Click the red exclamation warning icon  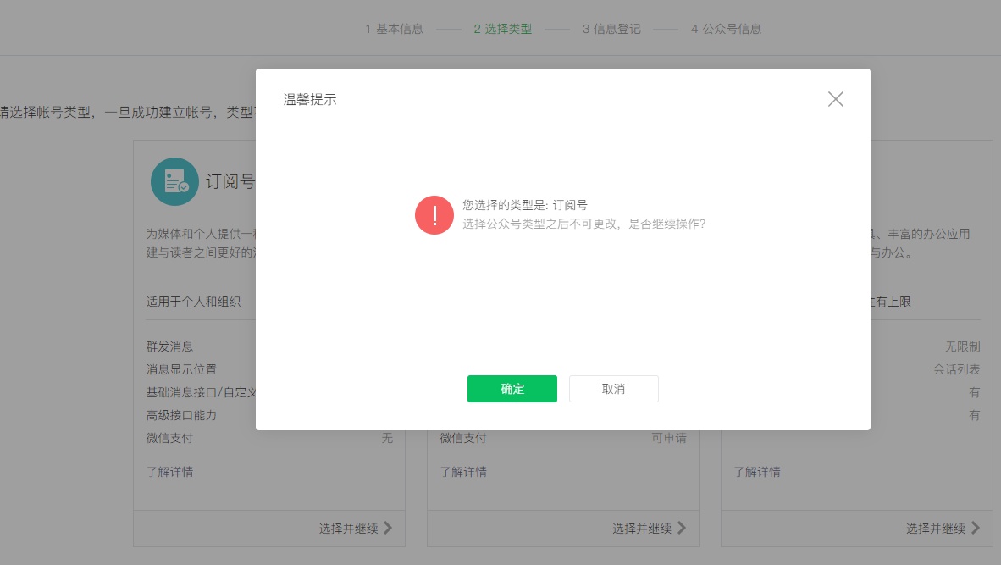[434, 215]
